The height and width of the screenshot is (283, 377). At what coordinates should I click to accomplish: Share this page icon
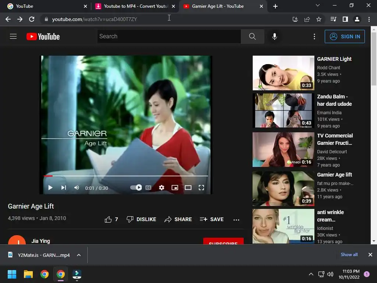pos(307,19)
